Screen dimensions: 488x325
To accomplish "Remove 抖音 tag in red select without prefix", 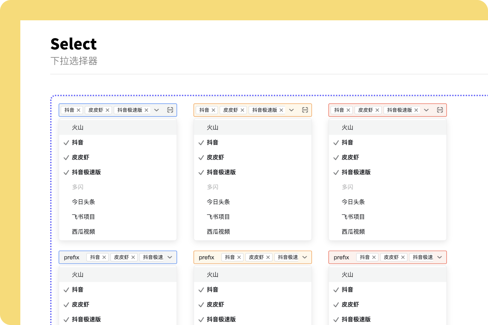I will pos(348,110).
